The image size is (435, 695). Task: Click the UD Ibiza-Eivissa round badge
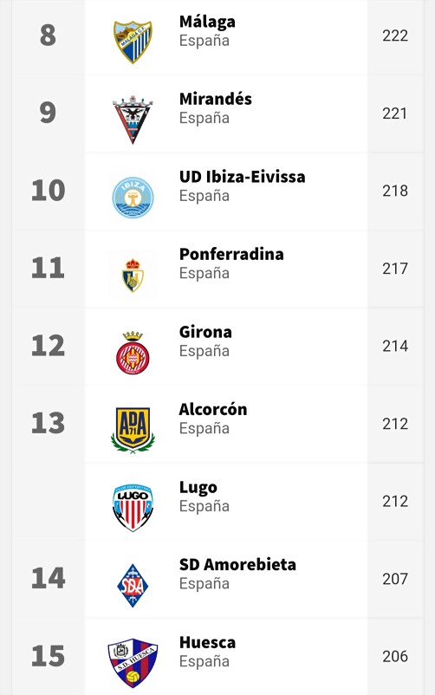133,198
